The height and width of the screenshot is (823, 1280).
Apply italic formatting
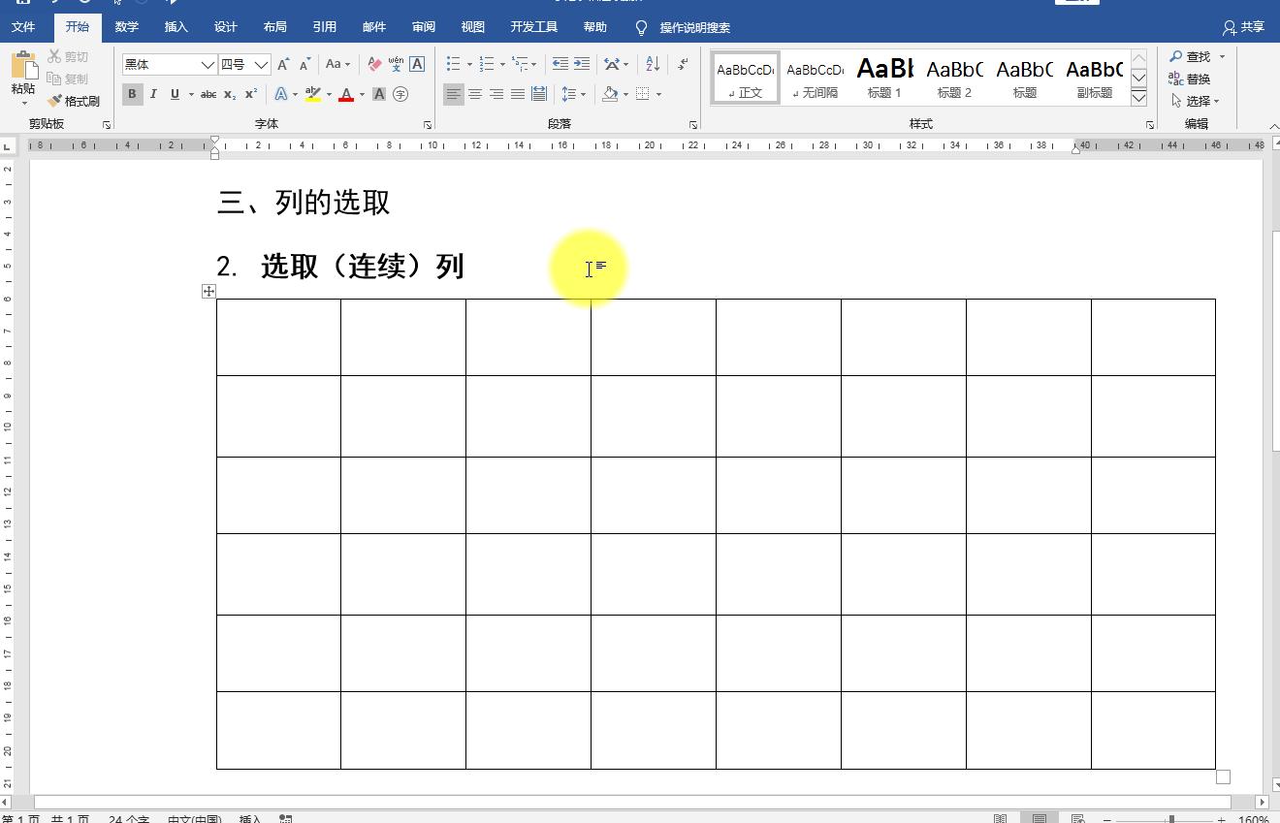[x=153, y=94]
